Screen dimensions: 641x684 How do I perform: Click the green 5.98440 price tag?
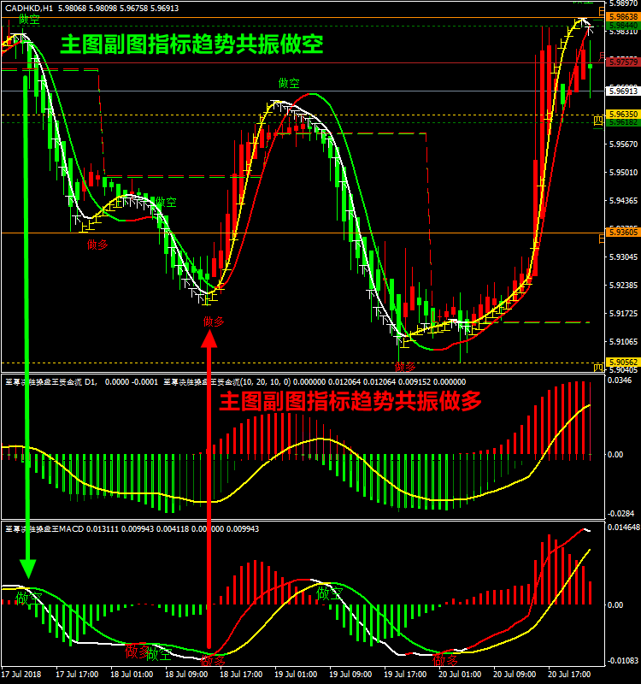pyautogui.click(x=621, y=27)
